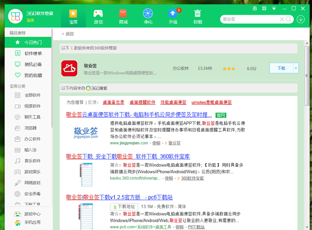Expand the dropdown arrow beside 下载
The image size is (312, 230).
296,68
